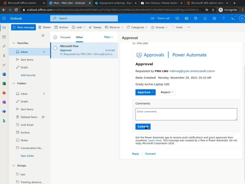
Task: Switch to Microsoft 365 admin center tab
Action: point(208,3)
